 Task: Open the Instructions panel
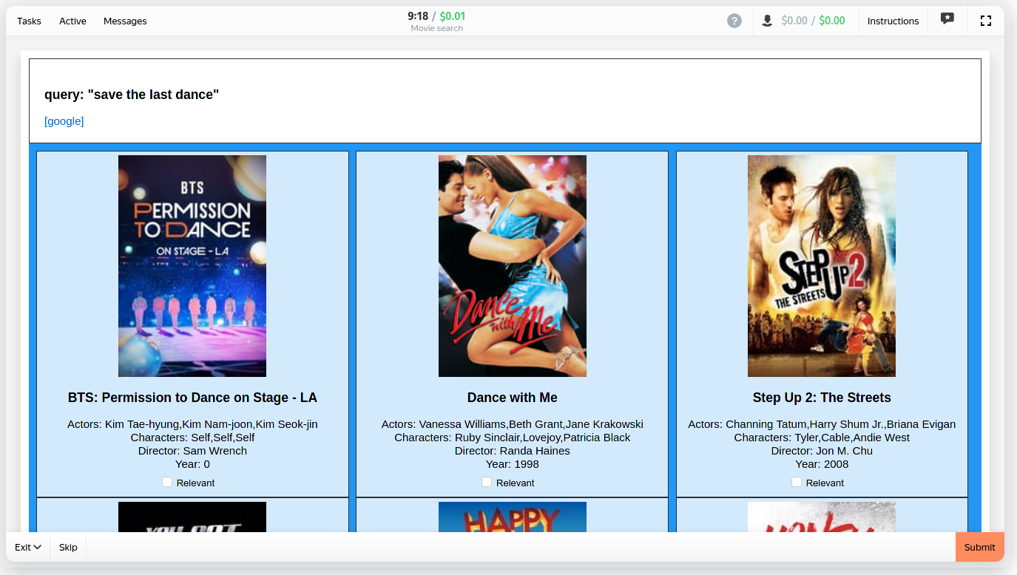[893, 21]
